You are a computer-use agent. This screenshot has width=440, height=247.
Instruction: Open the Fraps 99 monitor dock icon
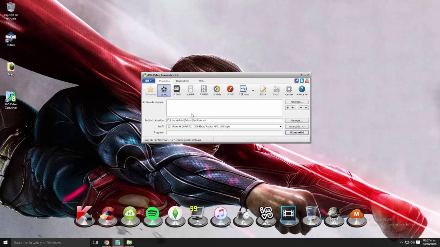pos(198,216)
